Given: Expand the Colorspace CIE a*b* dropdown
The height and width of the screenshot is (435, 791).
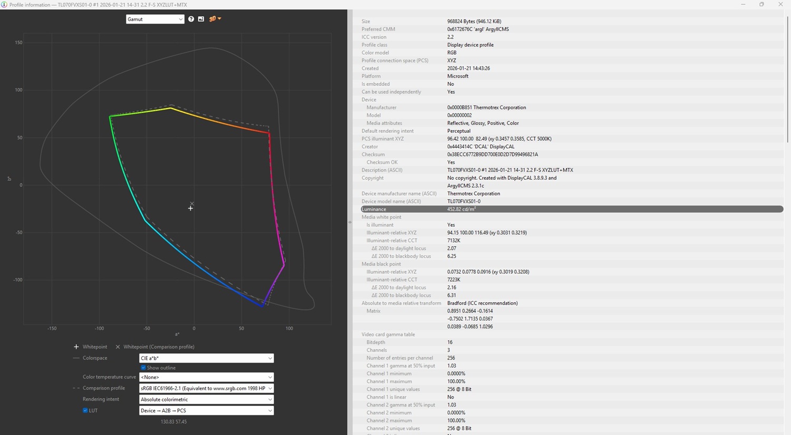Looking at the screenshot, I should click(x=206, y=358).
